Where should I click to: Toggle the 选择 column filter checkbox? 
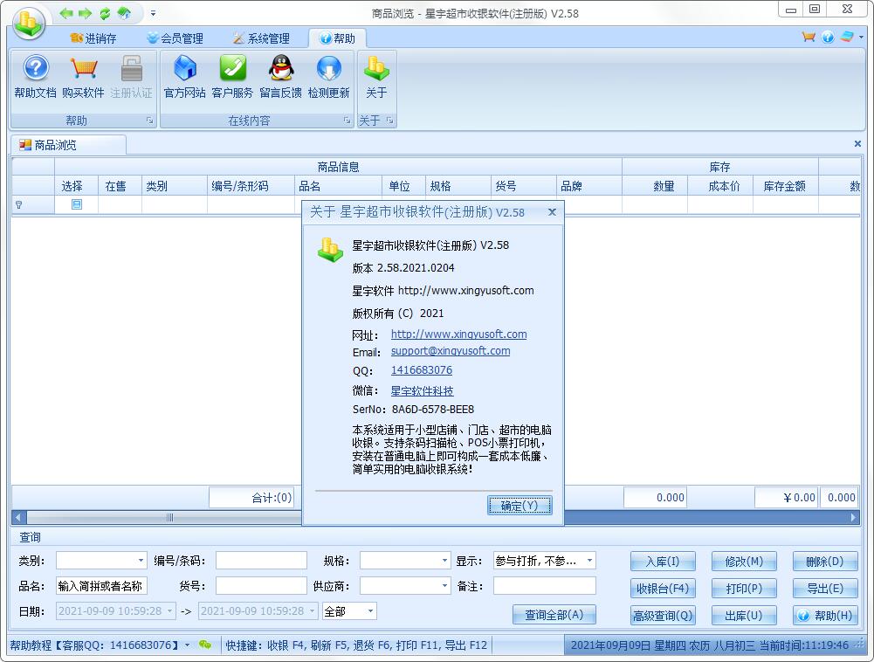[76, 204]
